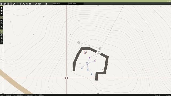Screen dimensions: 171x96
Task: Select the Units single-soldier mode
Action: [2, 8]
